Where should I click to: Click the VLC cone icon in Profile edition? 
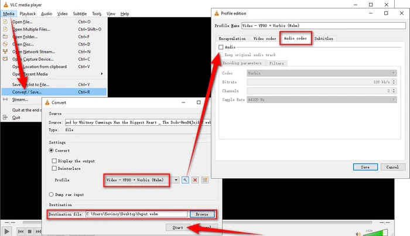point(217,13)
